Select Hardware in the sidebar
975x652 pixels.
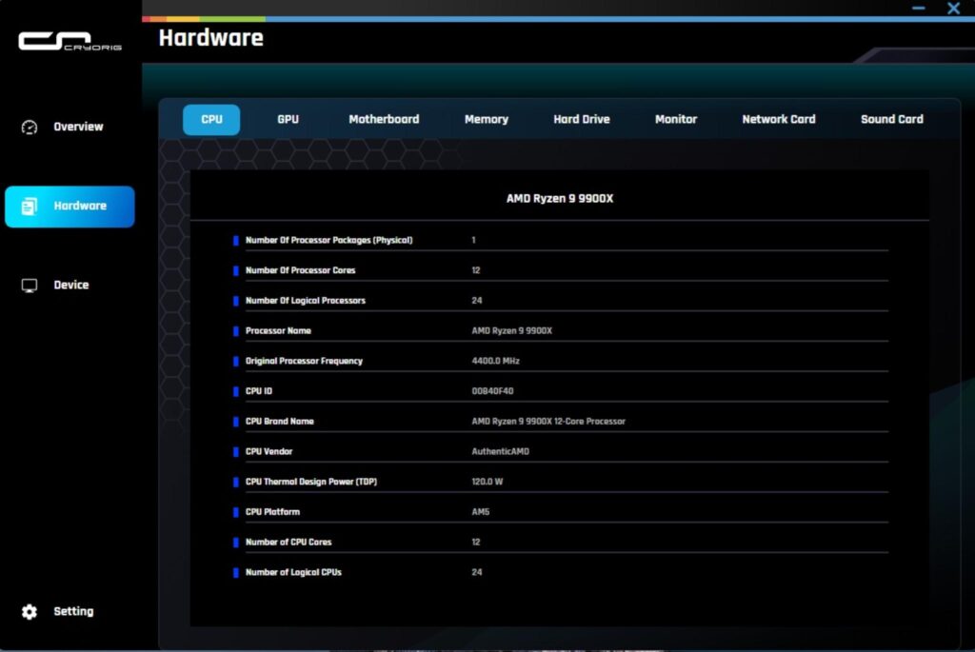(70, 207)
